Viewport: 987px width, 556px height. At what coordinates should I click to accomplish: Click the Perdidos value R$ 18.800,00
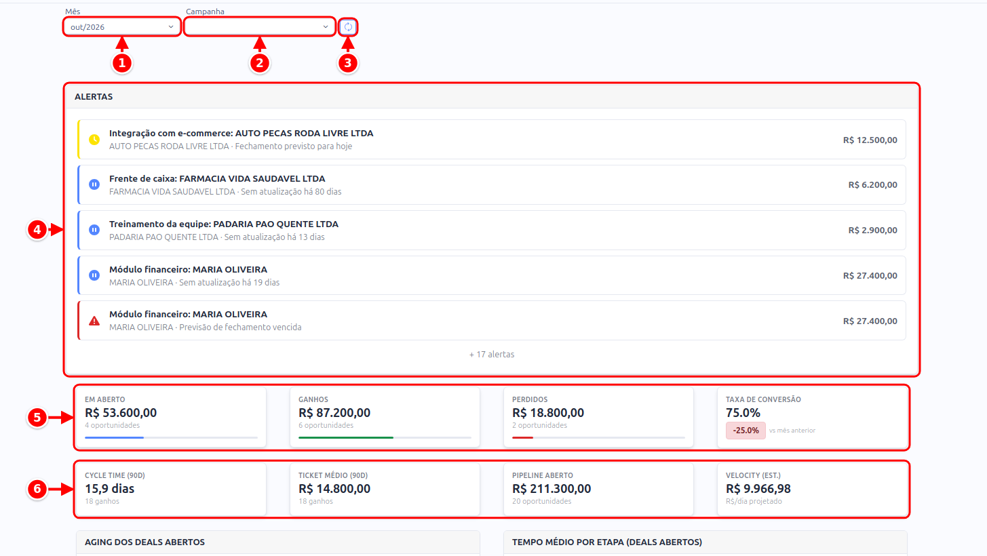548,412
